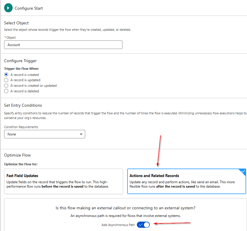Disable the Add Asynchronous Path toggle

[143, 225]
